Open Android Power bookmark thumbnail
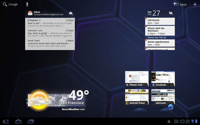The width and height of the screenshot is (200, 125). point(137,97)
